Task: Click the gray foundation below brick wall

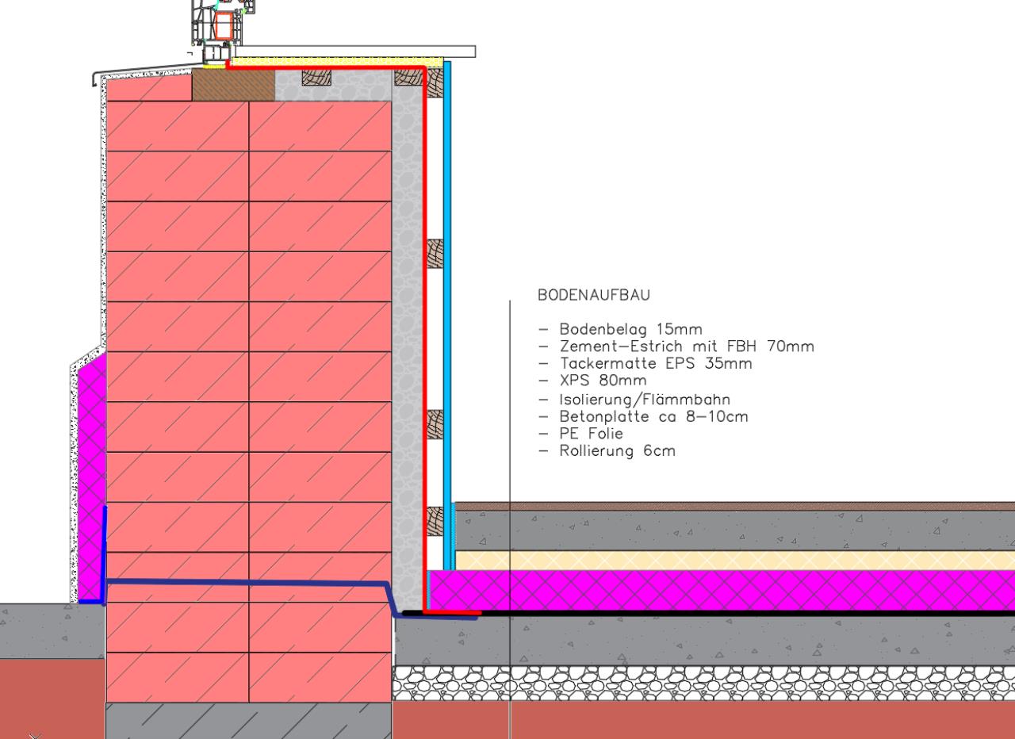Action: coord(248,720)
